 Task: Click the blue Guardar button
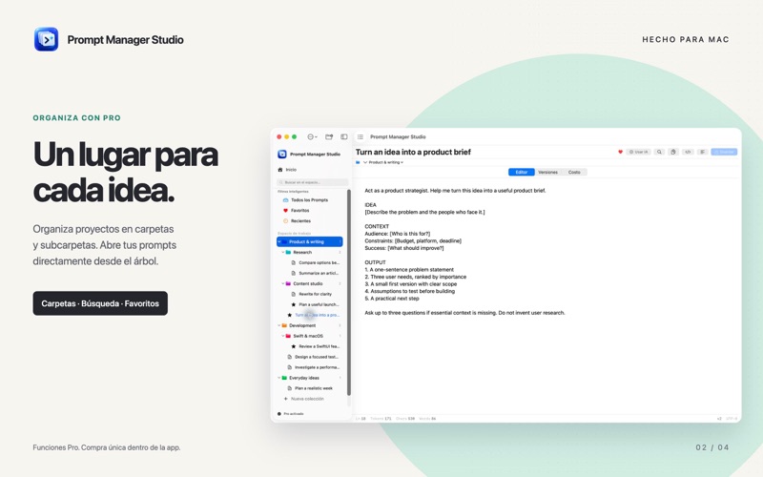tap(724, 152)
